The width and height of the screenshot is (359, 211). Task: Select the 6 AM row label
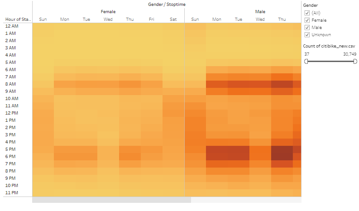[x=10, y=70]
